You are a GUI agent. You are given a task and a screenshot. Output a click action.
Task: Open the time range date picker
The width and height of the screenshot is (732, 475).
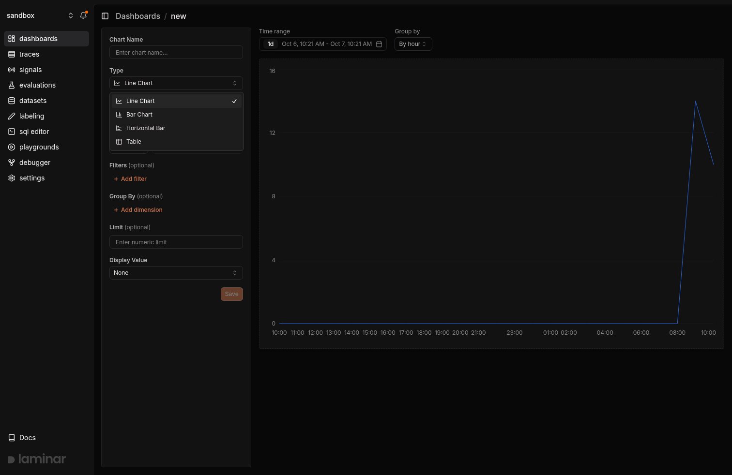pos(323,44)
